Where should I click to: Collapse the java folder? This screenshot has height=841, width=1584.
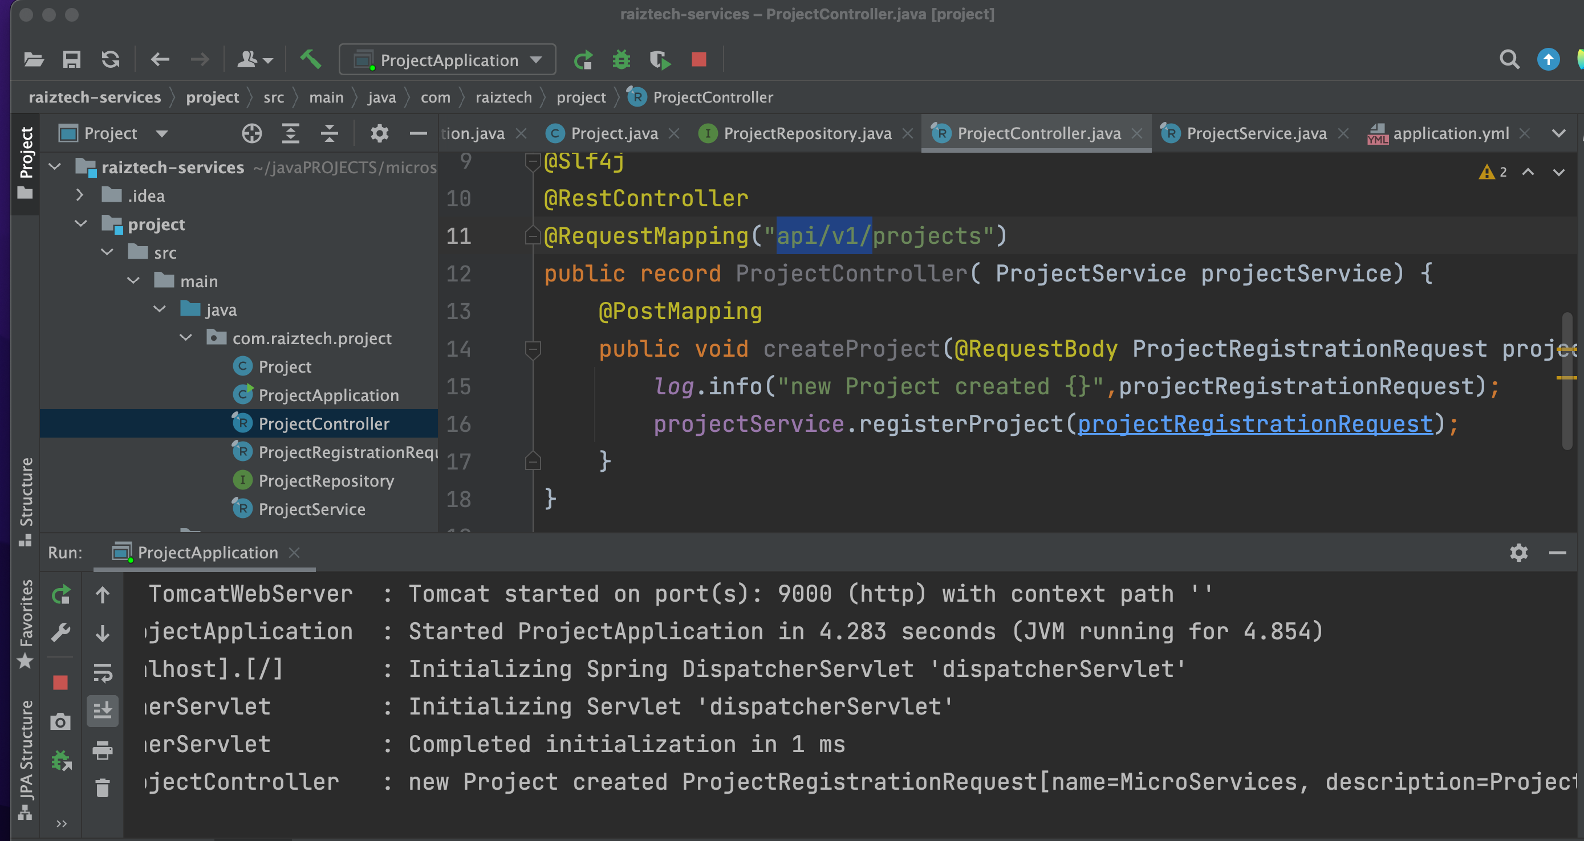(160, 309)
